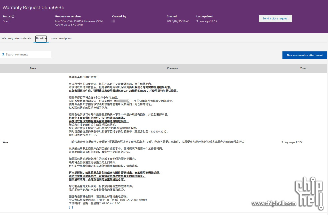Image resolution: width=328 pixels, height=215 pixels.
Task: Expand the comment via [...] link
Action: 71,207
